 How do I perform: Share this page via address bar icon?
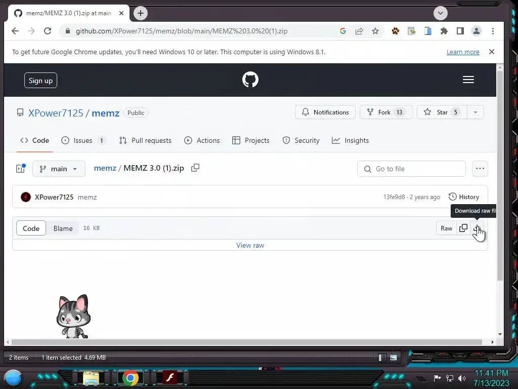[x=359, y=31]
